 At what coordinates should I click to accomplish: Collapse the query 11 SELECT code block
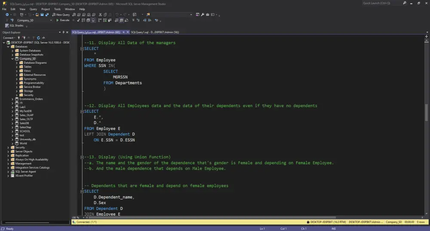(82, 49)
